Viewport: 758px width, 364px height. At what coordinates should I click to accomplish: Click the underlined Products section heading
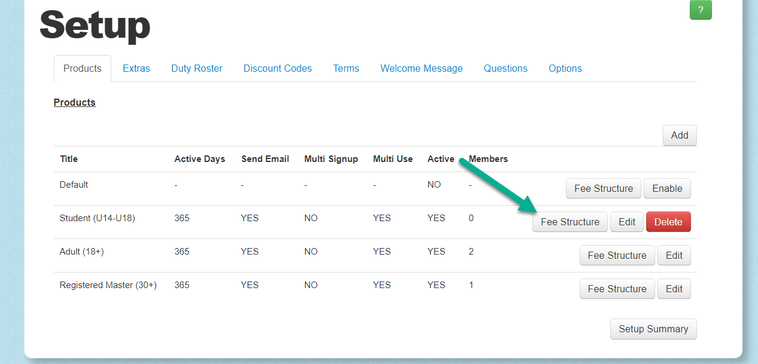75,102
